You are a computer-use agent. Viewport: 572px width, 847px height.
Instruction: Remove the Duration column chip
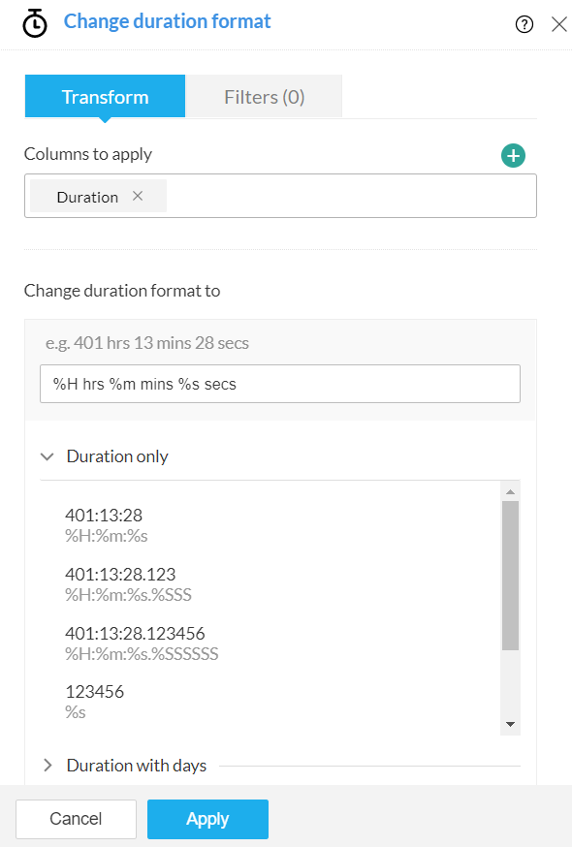tap(138, 196)
